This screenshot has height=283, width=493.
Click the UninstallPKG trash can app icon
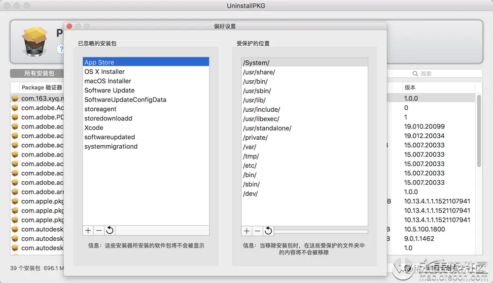(35, 41)
